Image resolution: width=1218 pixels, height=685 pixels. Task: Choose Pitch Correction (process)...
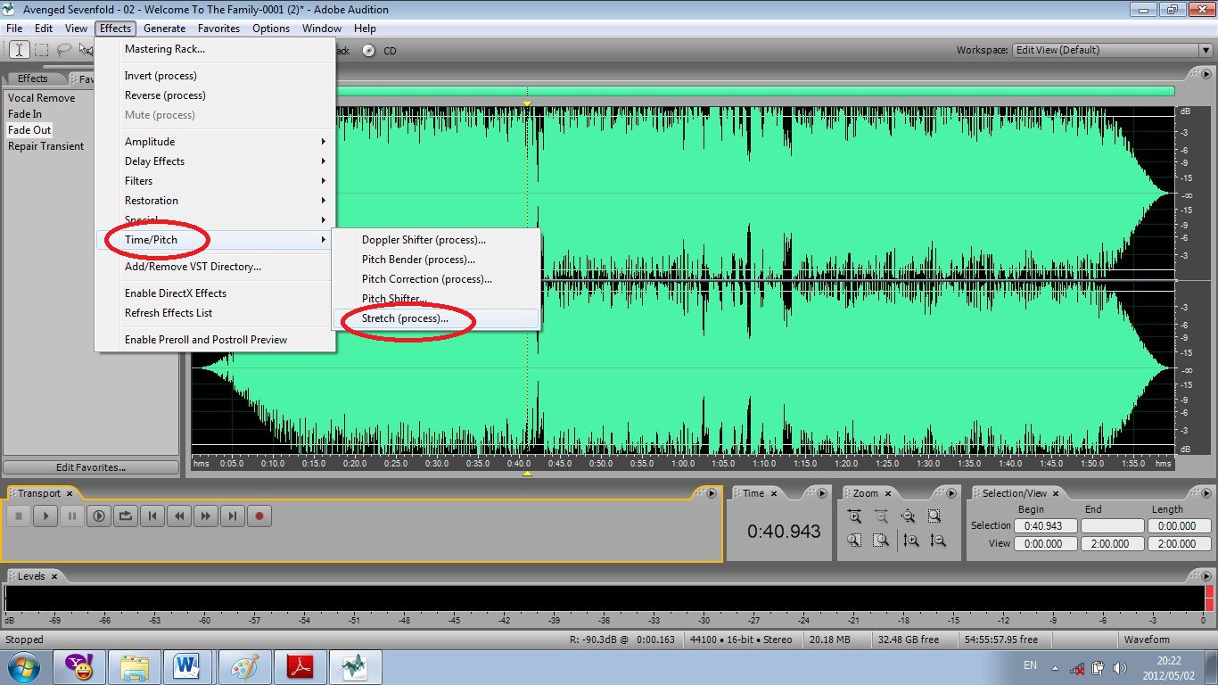point(436,279)
